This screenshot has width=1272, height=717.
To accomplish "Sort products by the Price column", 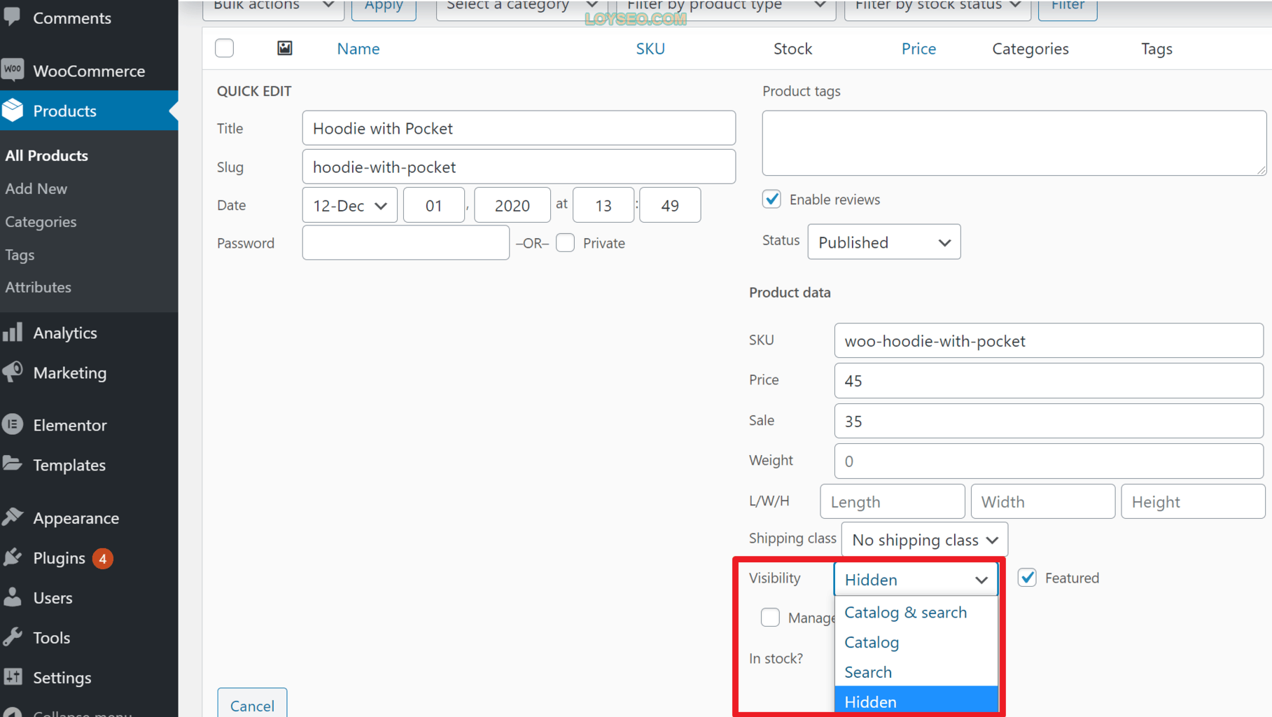I will point(918,48).
